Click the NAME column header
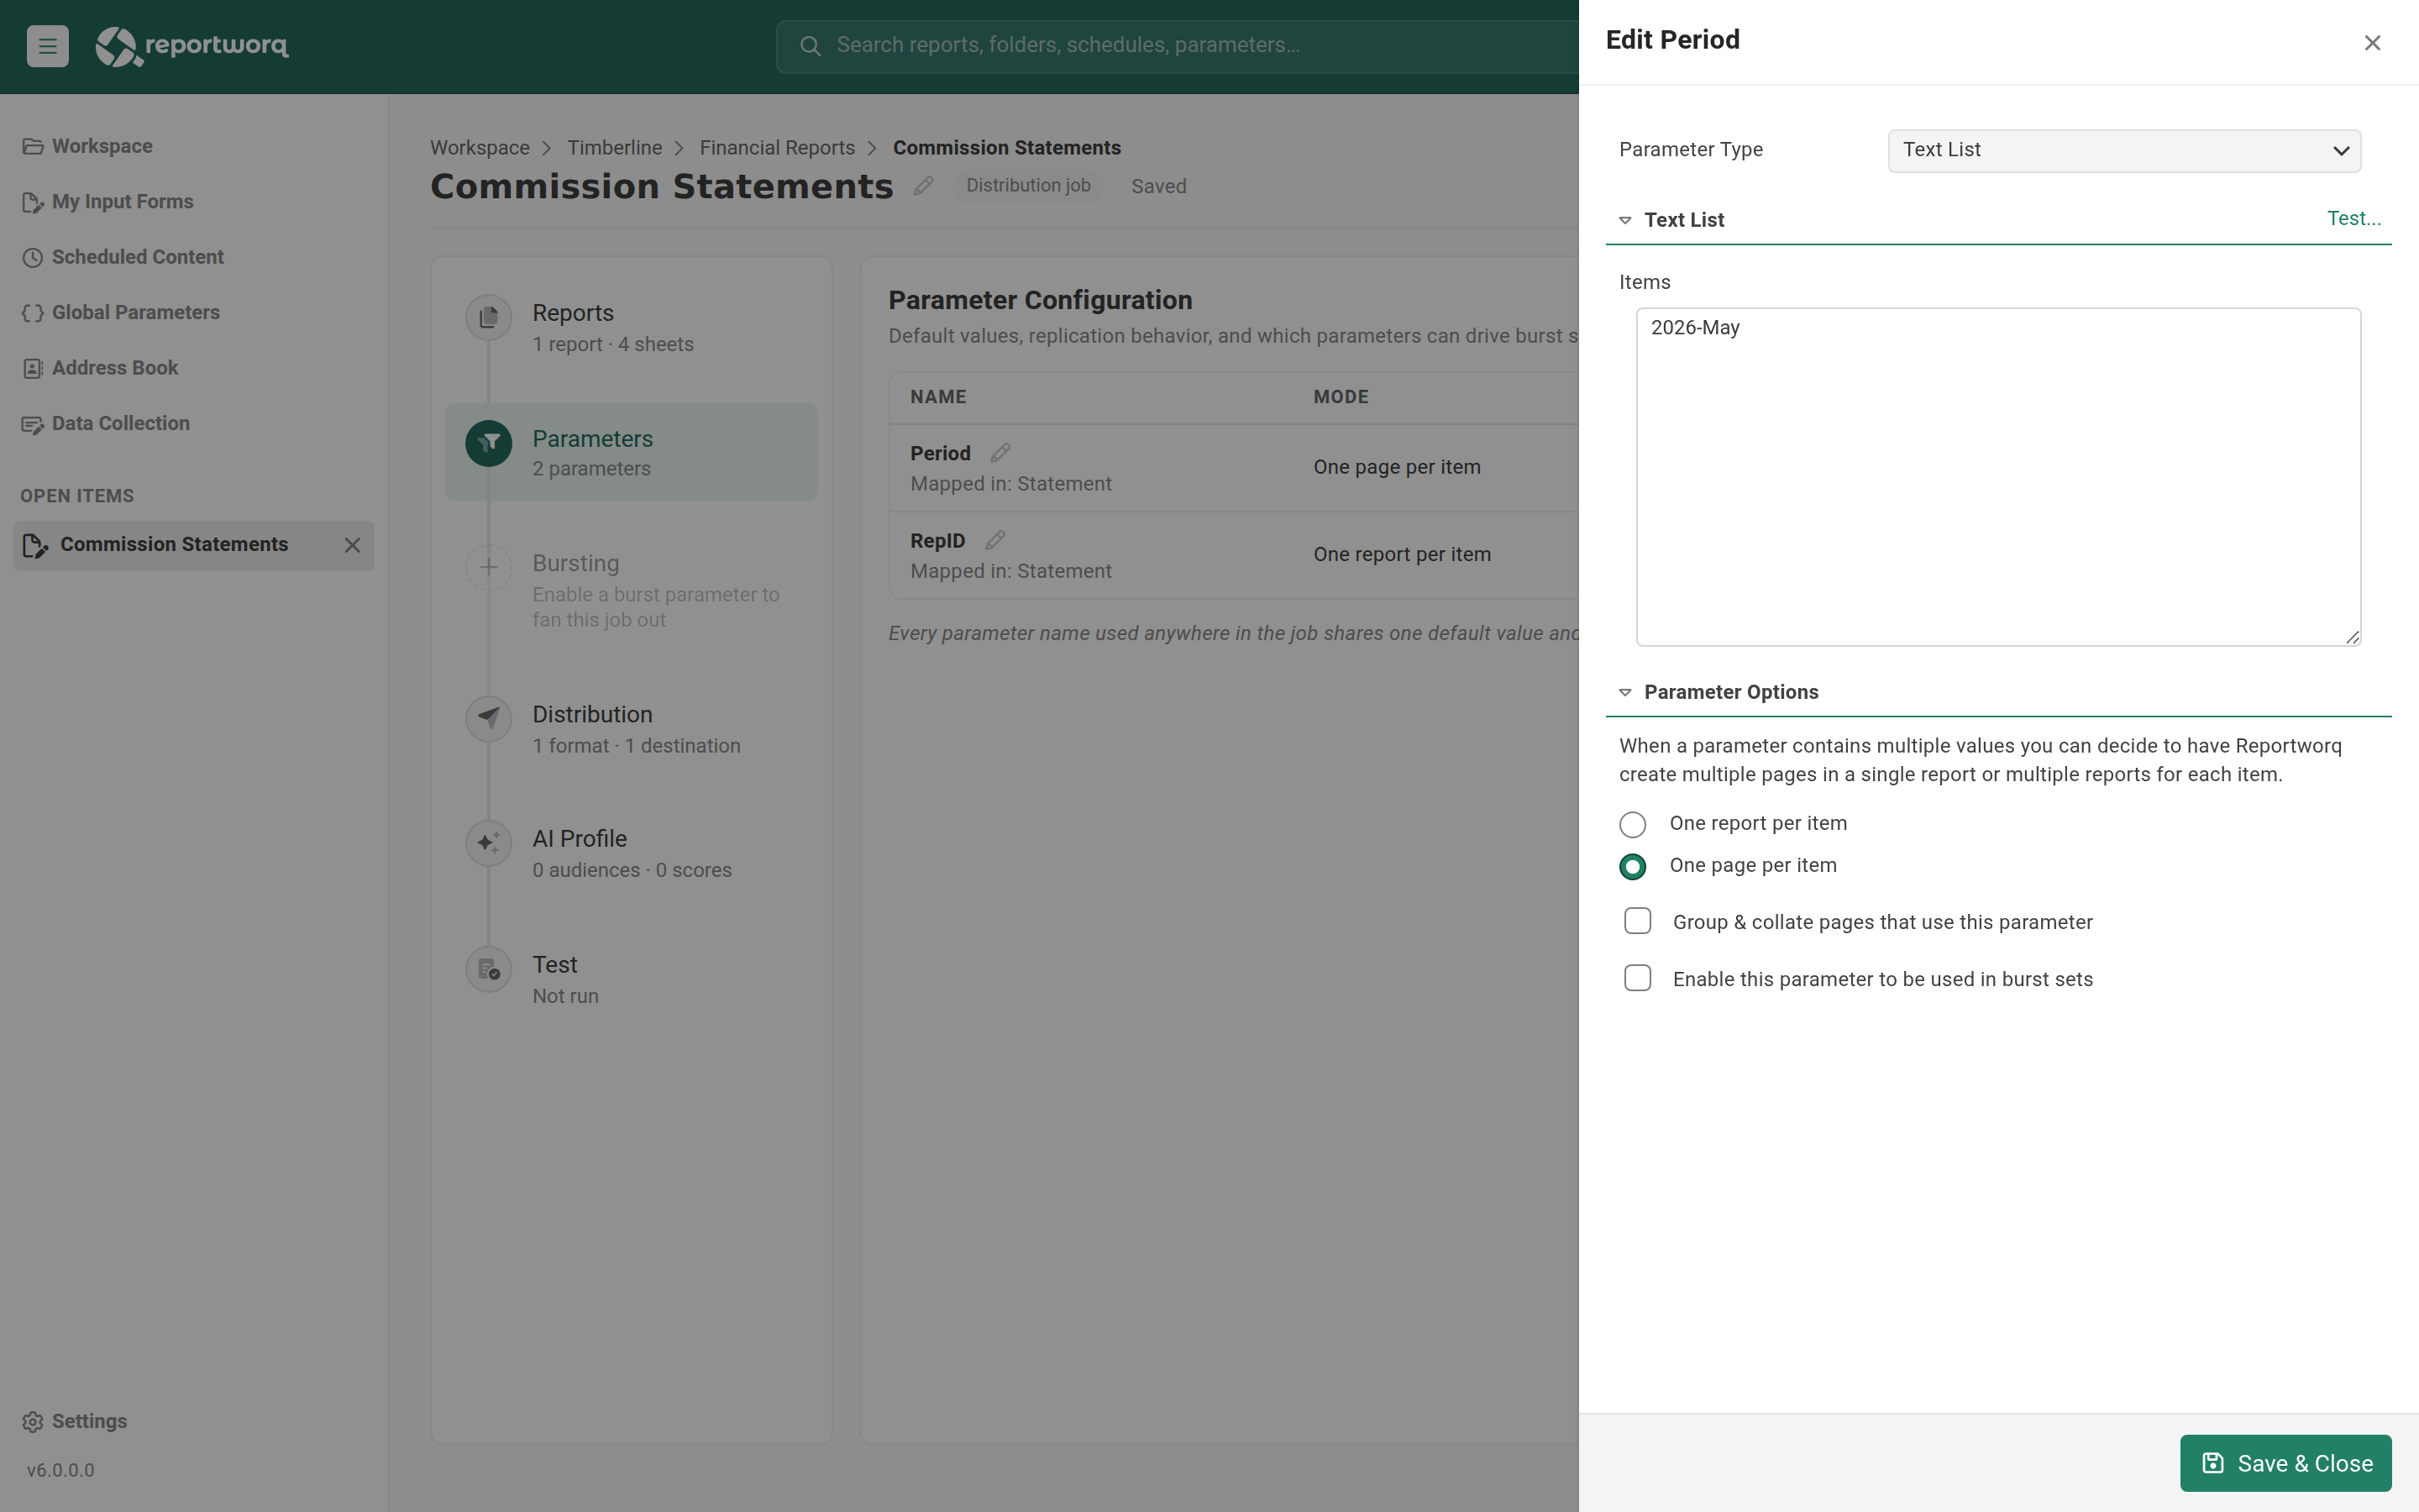 937,397
